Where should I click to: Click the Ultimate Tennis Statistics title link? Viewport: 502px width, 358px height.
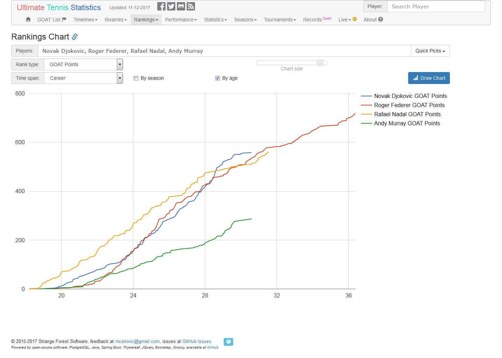[x=59, y=7]
